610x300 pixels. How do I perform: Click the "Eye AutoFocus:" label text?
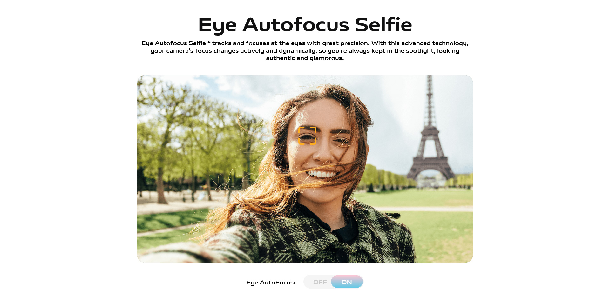coord(271,283)
